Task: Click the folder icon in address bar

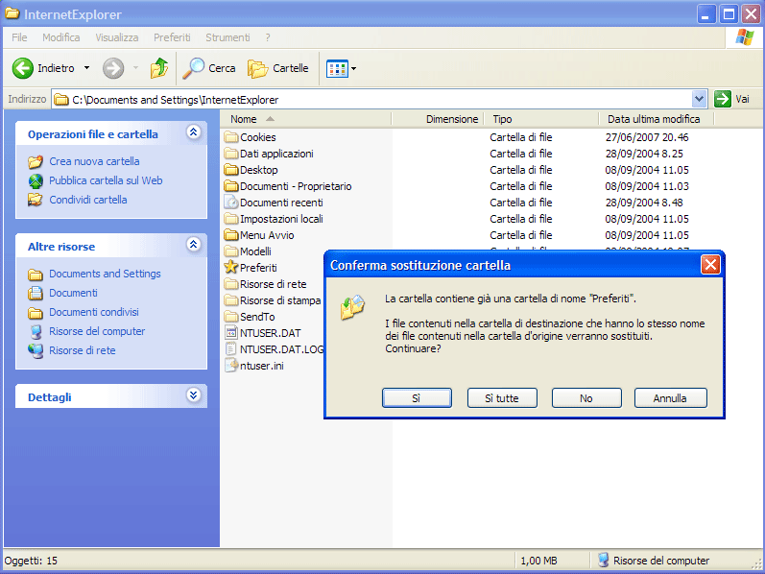Action: tap(61, 100)
